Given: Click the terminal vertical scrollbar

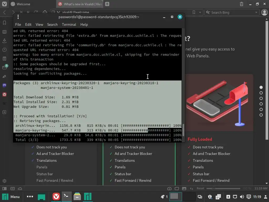Looking at the screenshot, I should click(x=183, y=130).
